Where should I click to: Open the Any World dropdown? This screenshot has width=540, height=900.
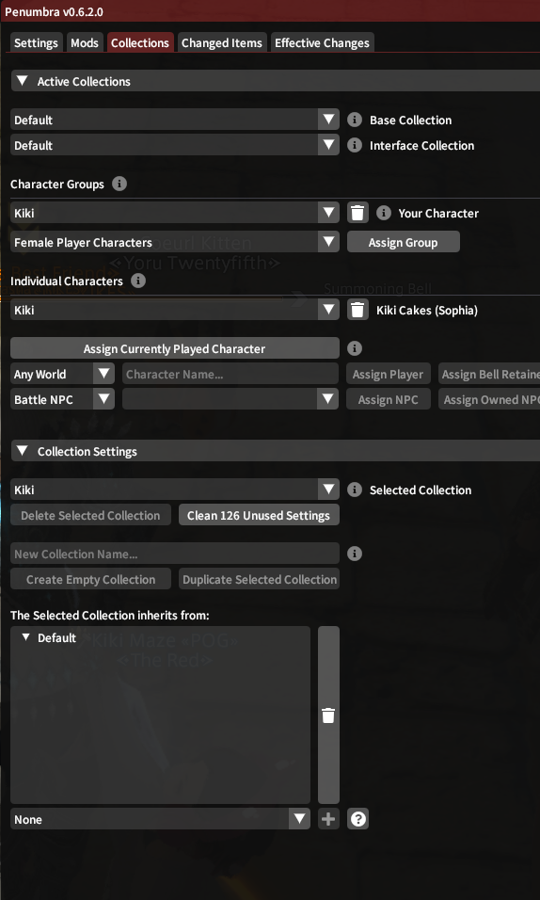tap(62, 375)
